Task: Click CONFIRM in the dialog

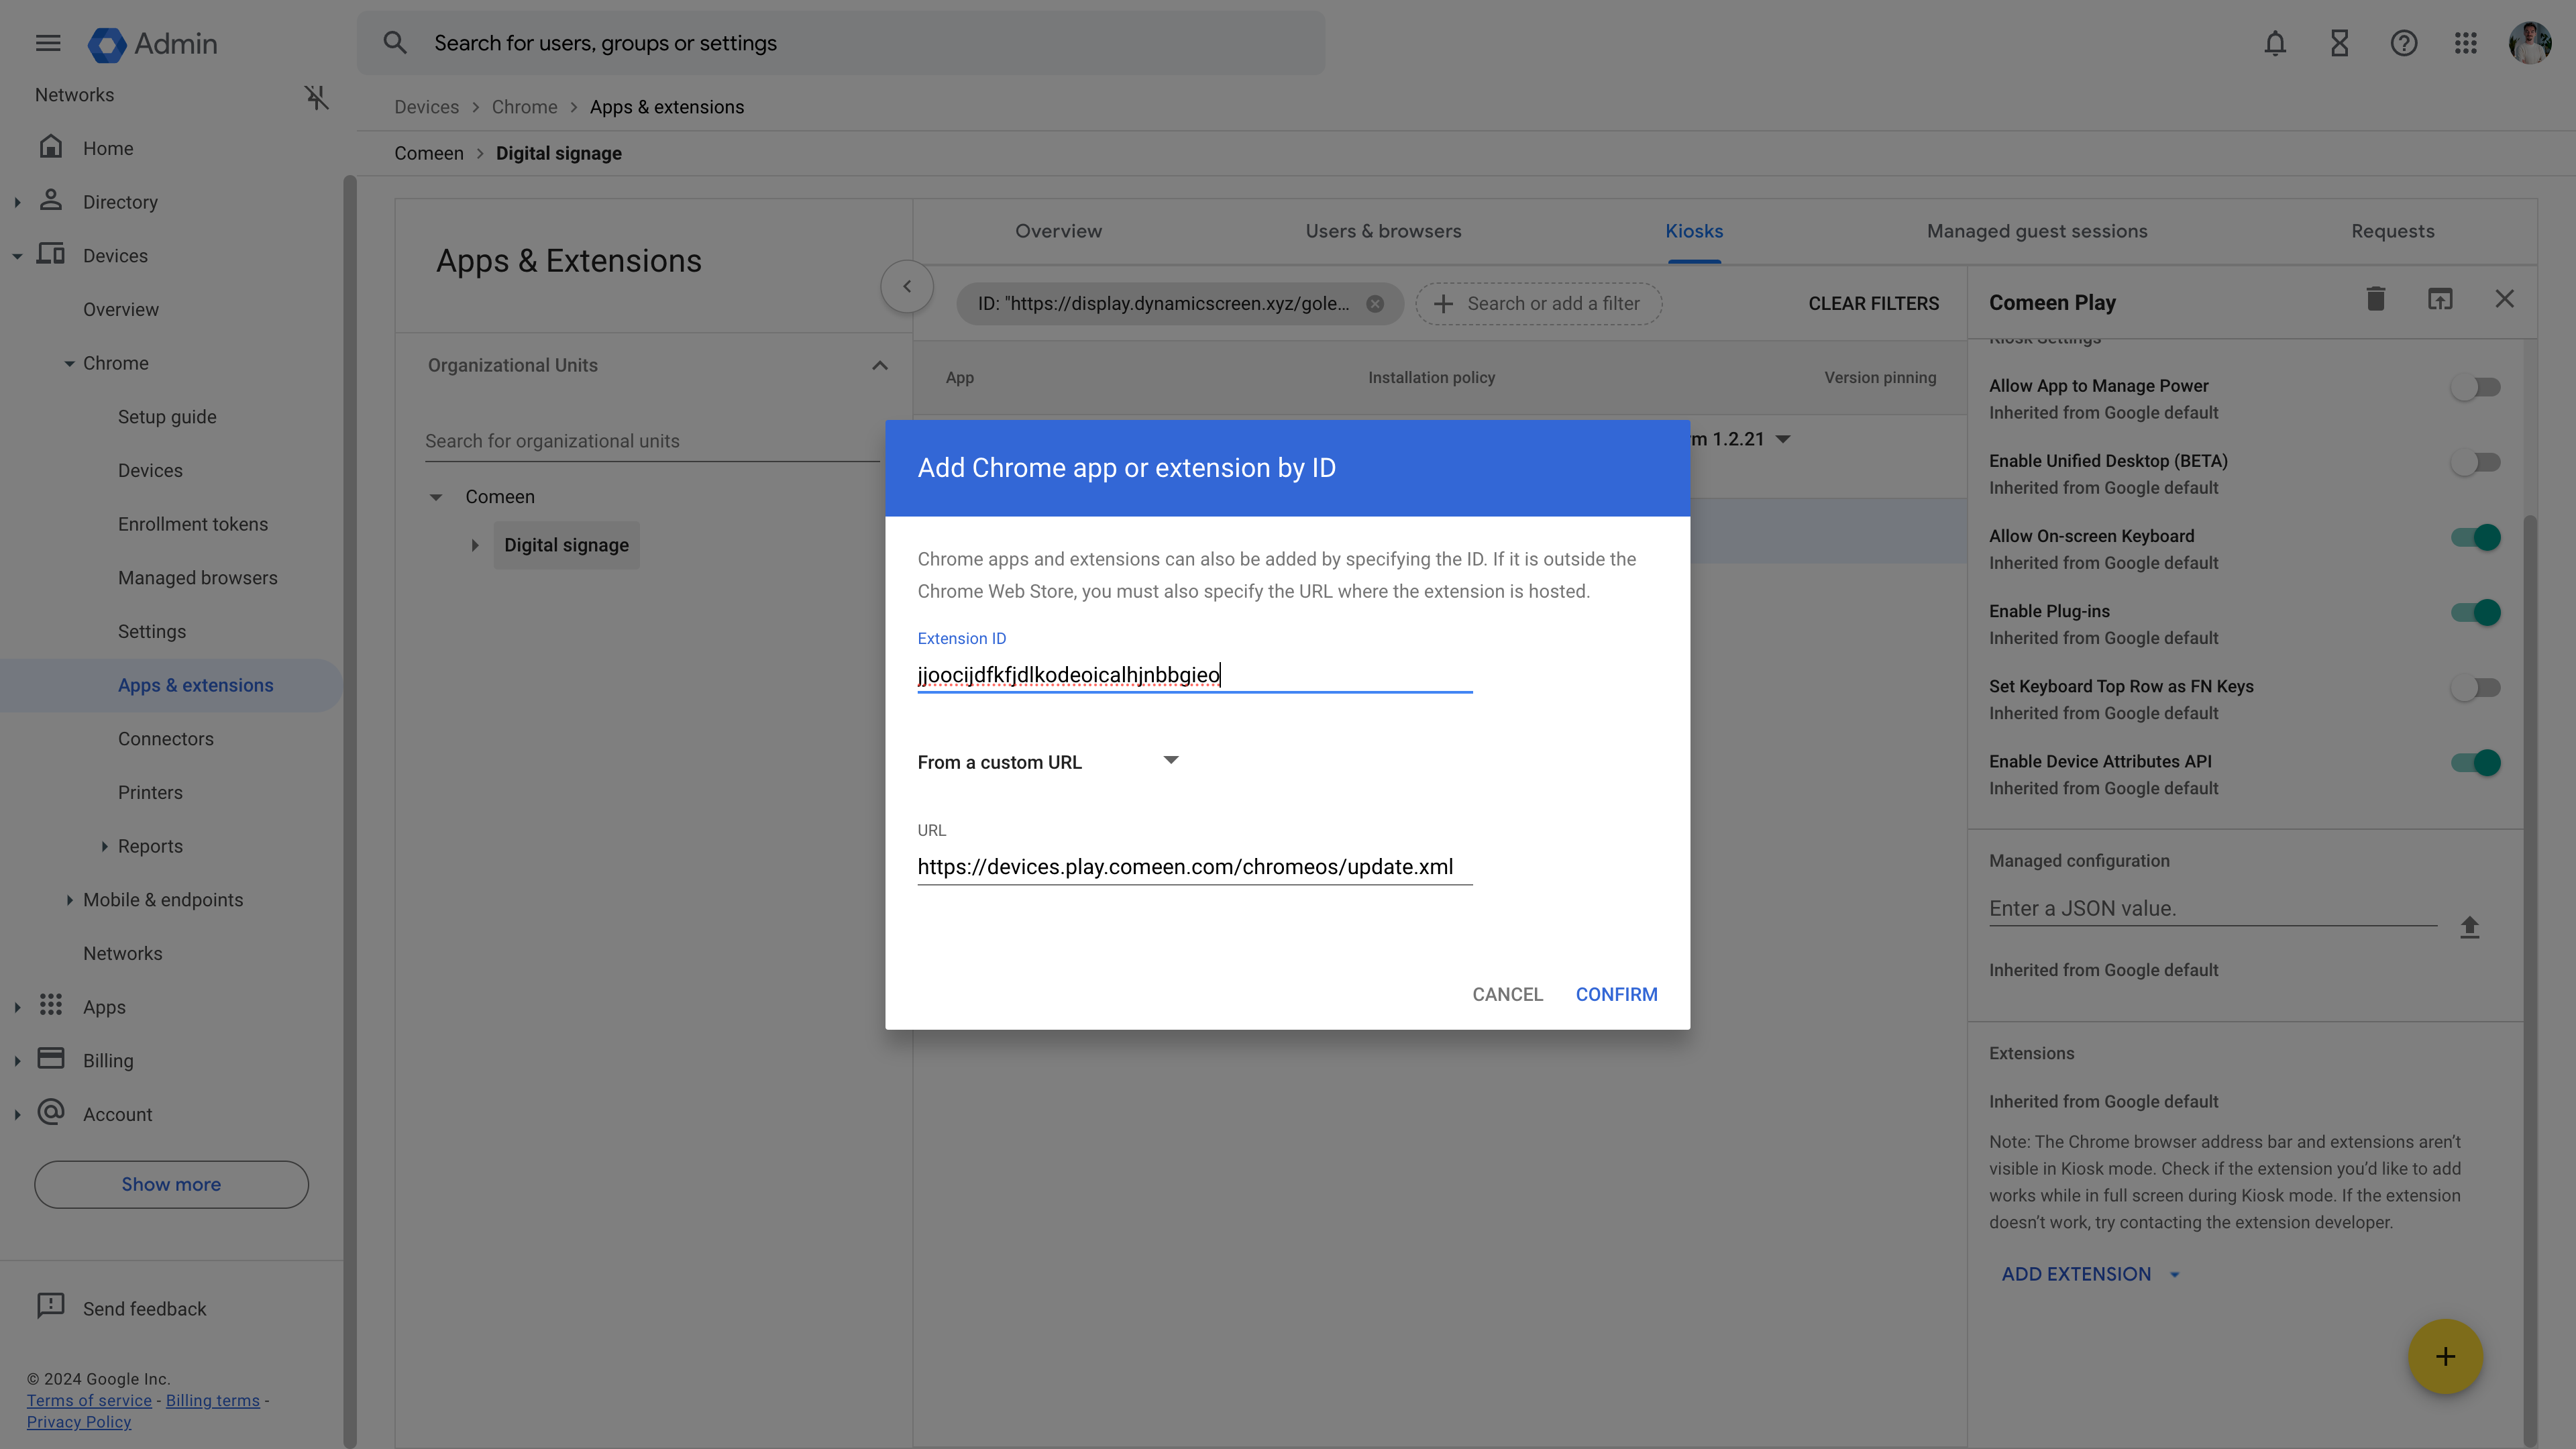Action: click(x=1616, y=994)
